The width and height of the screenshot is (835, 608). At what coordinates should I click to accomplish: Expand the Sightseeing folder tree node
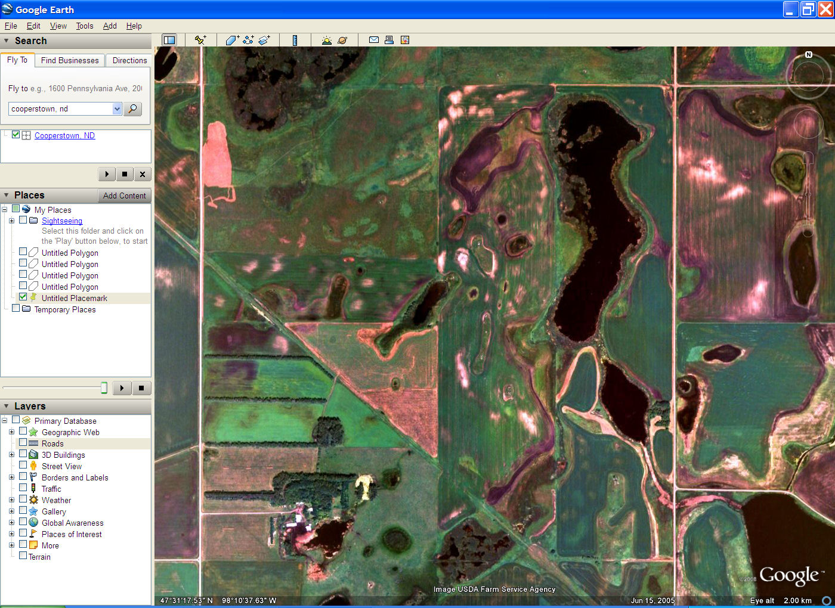(x=11, y=221)
